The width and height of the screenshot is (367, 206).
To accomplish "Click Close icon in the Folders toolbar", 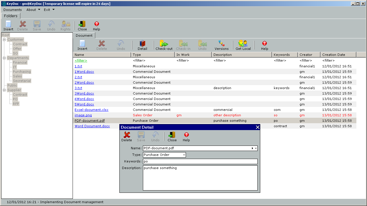I will 82,24.
